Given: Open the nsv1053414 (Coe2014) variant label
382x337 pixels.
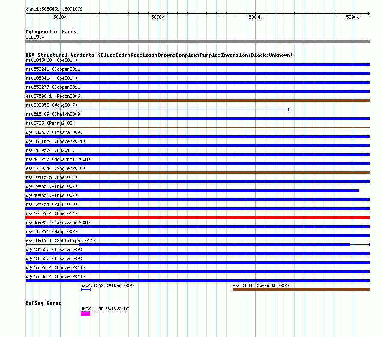Looking at the screenshot, I should point(52,78).
